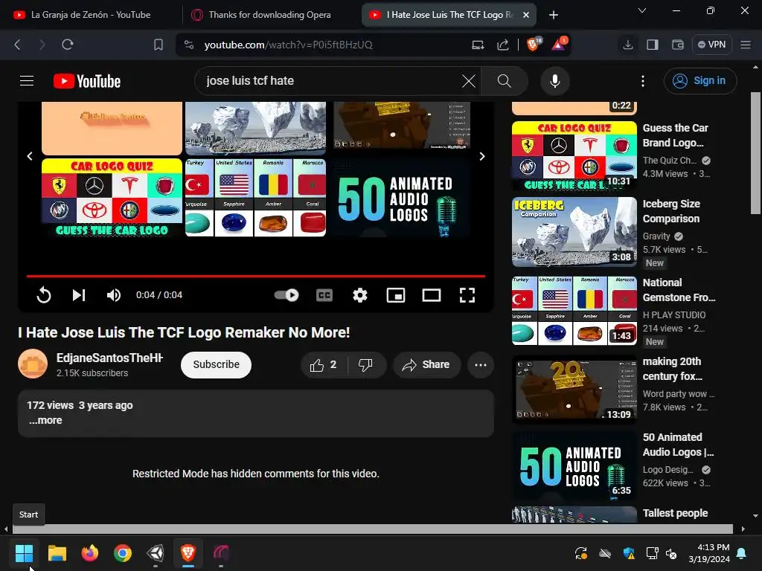Open National Gemstone sidebar video title
762x571 pixels.
pos(679,290)
